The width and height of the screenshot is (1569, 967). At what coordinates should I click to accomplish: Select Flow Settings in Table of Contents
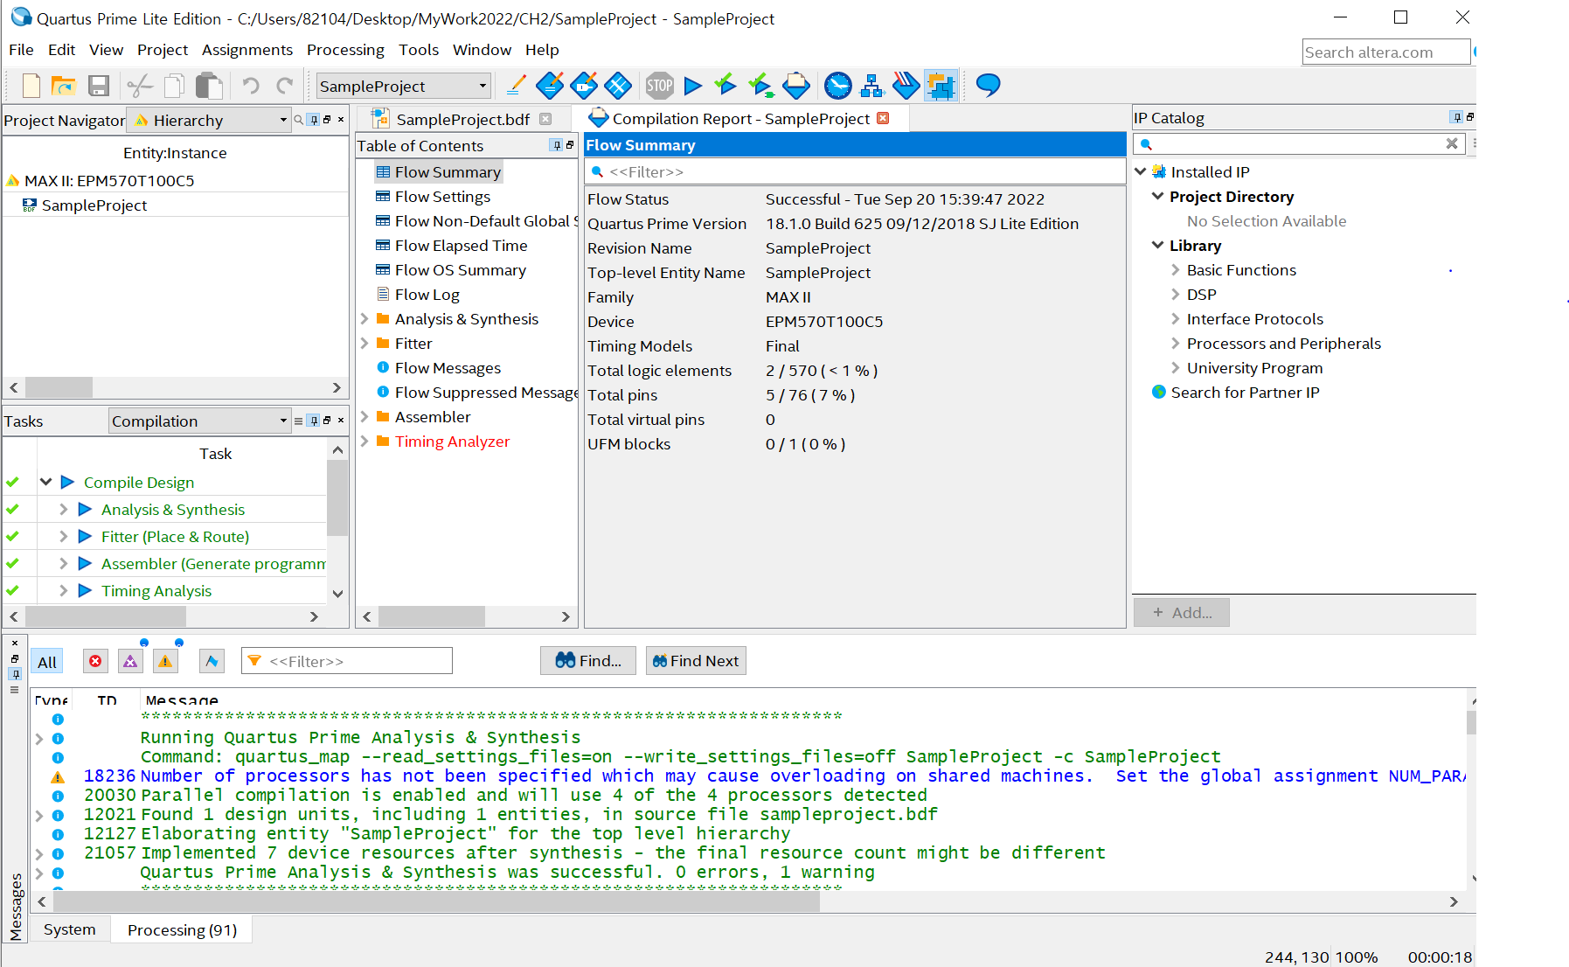tap(442, 197)
